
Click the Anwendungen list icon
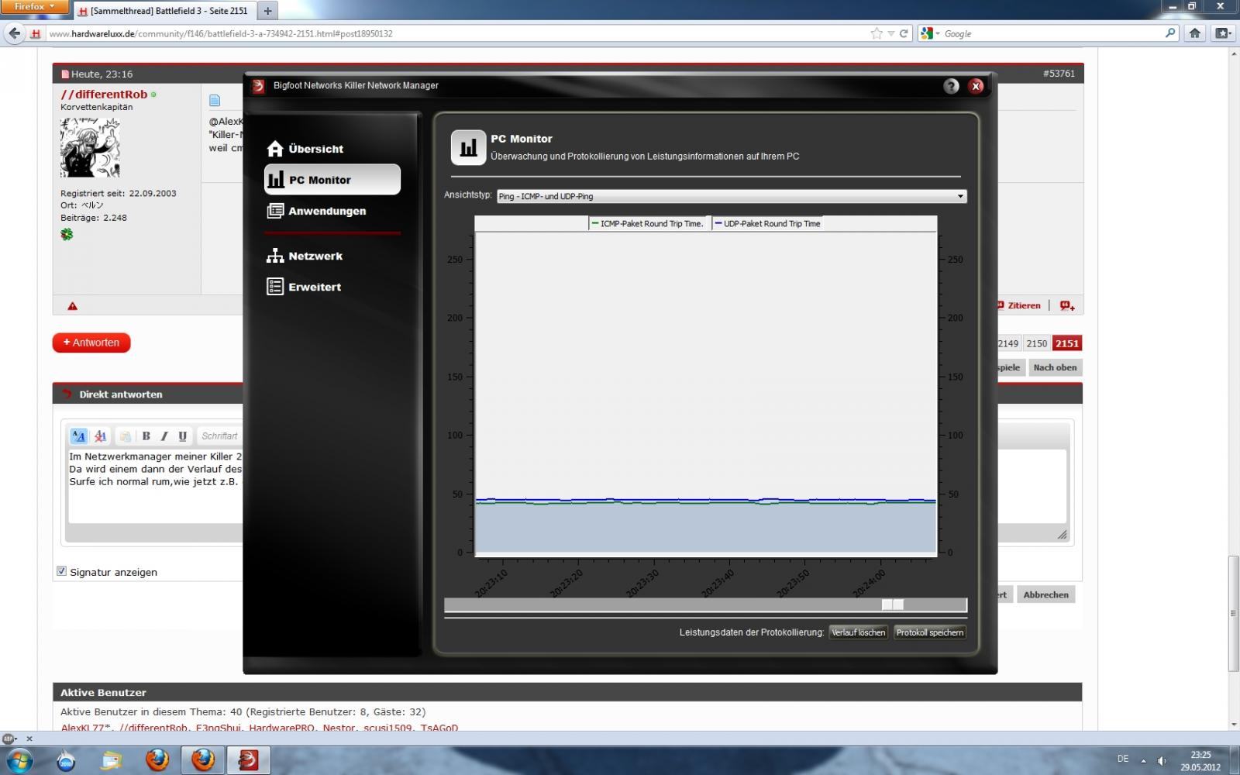[x=275, y=211]
